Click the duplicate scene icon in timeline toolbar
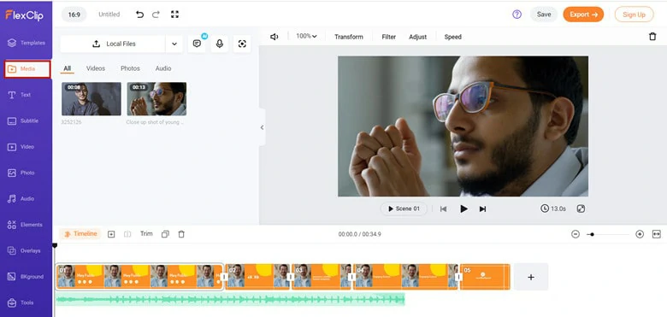 point(166,234)
